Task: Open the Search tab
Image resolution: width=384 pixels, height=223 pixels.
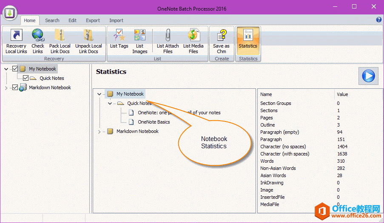Action: 52,20
